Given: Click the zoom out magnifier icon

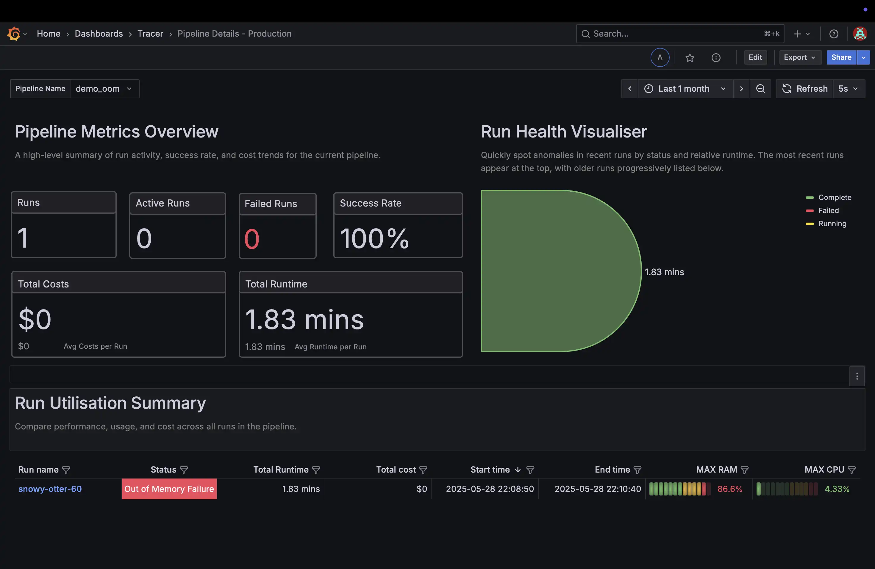Looking at the screenshot, I should coord(760,89).
